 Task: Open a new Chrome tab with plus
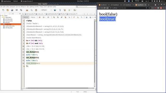(149, 5)
